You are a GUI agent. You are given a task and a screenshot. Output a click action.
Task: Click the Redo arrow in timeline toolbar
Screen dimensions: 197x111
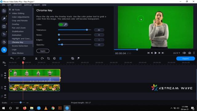18,58
